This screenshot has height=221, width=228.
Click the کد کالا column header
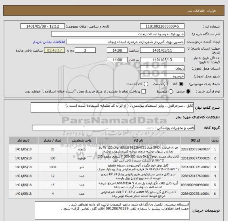[196, 140]
